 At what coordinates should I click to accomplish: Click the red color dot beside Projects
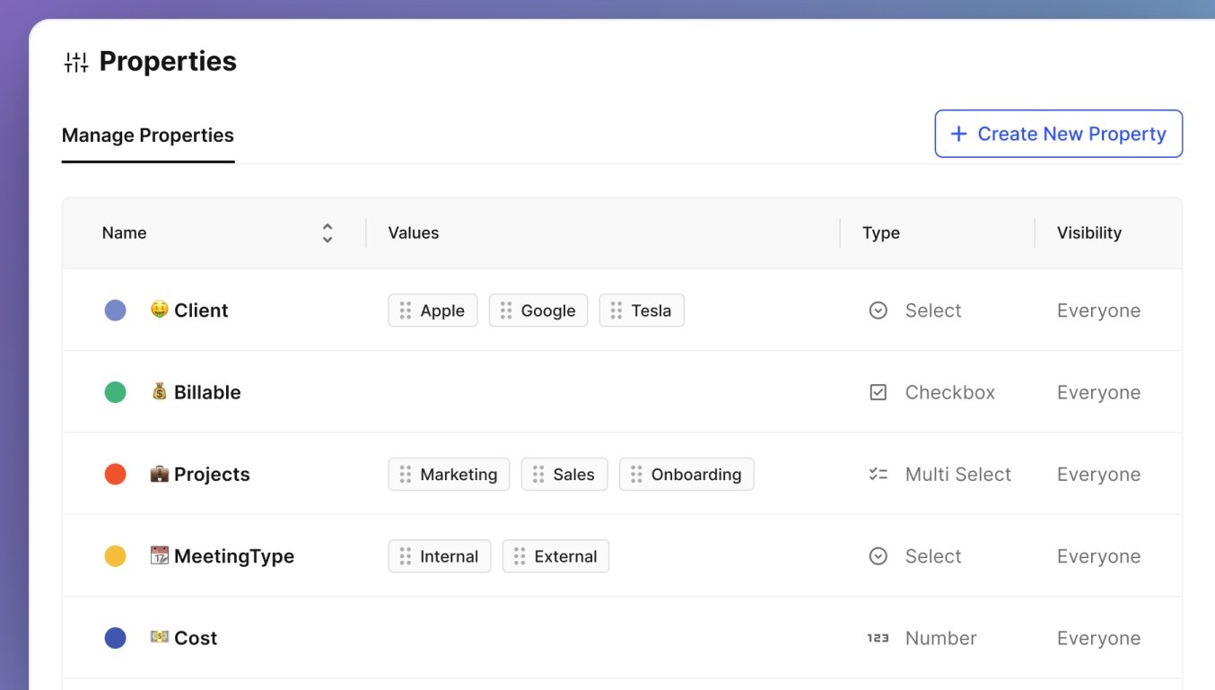(x=115, y=474)
